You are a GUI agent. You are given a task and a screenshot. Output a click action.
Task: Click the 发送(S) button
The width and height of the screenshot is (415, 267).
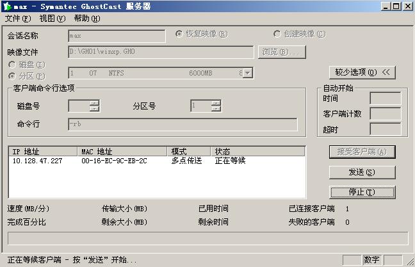pos(362,172)
